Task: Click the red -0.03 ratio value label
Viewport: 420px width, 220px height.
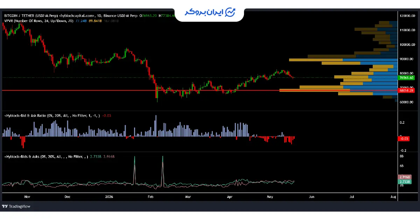Action: pos(404,139)
